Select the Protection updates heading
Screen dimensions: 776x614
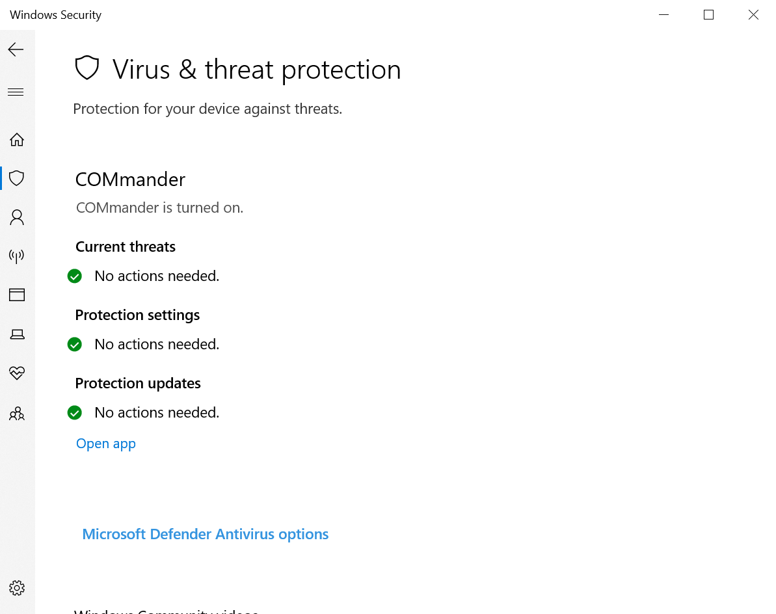tap(138, 384)
